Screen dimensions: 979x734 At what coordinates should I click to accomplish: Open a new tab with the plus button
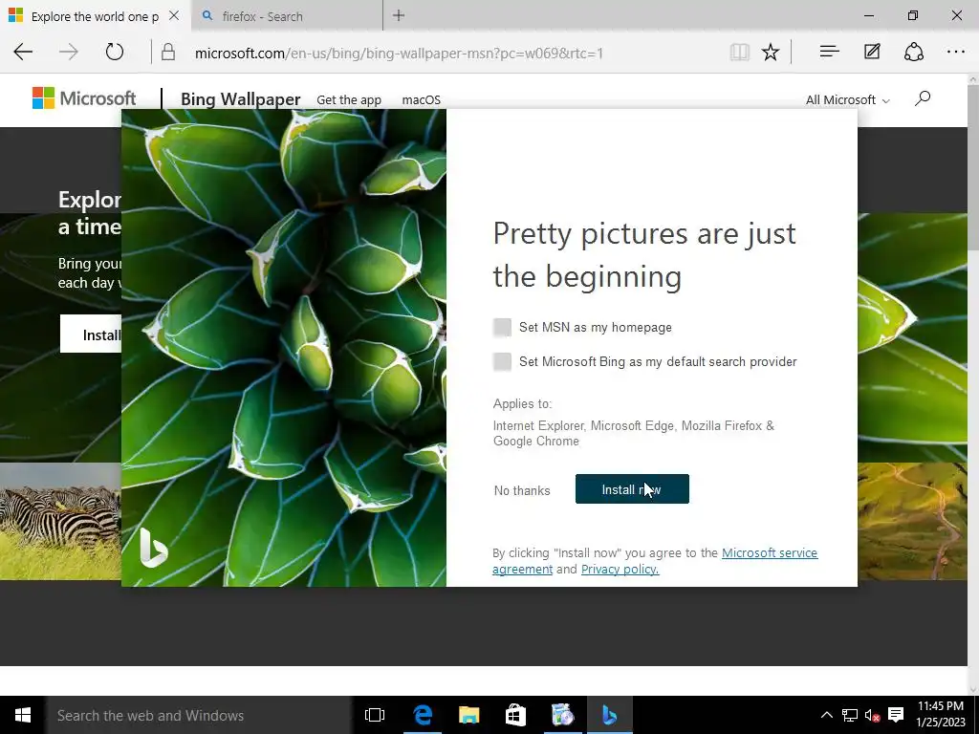[x=399, y=15]
